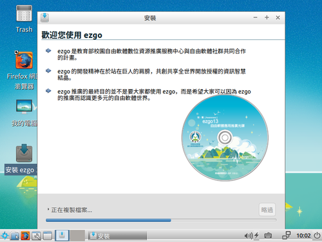Click the first bullet arrow about 教育部
Screen dimensions: 322x242
[48, 50]
